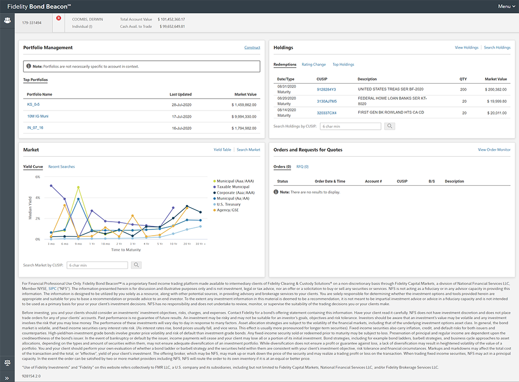Open CUSIP 9128284Y3 holding details
The width and height of the screenshot is (519, 382).
pyautogui.click(x=326, y=89)
